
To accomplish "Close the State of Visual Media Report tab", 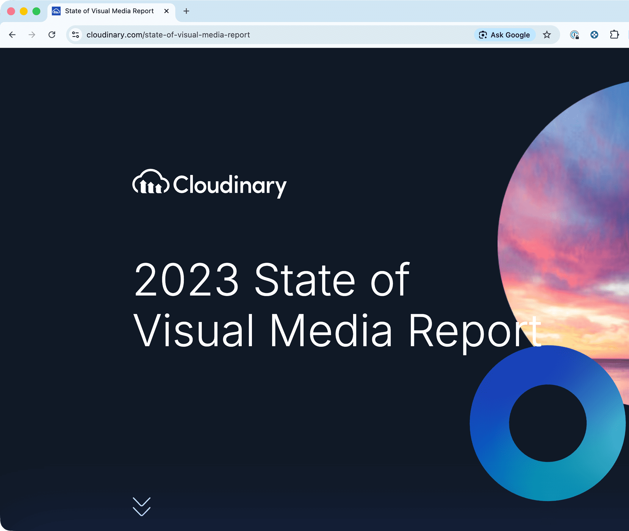I will coord(166,11).
